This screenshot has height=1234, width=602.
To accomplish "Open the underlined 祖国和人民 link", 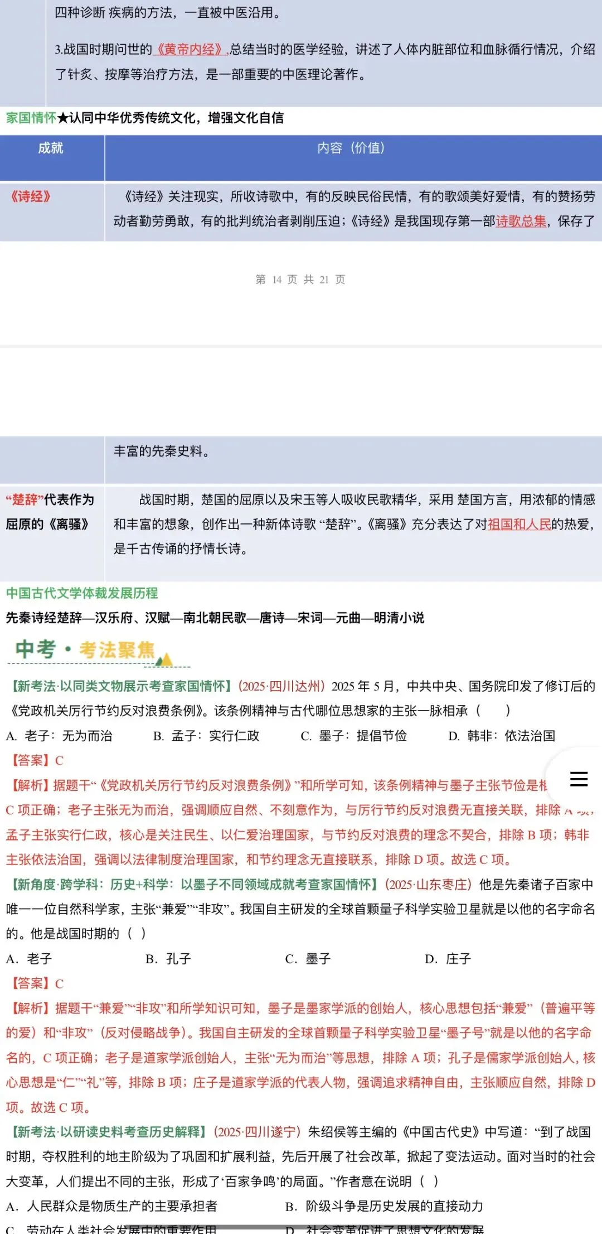I will coord(519,524).
